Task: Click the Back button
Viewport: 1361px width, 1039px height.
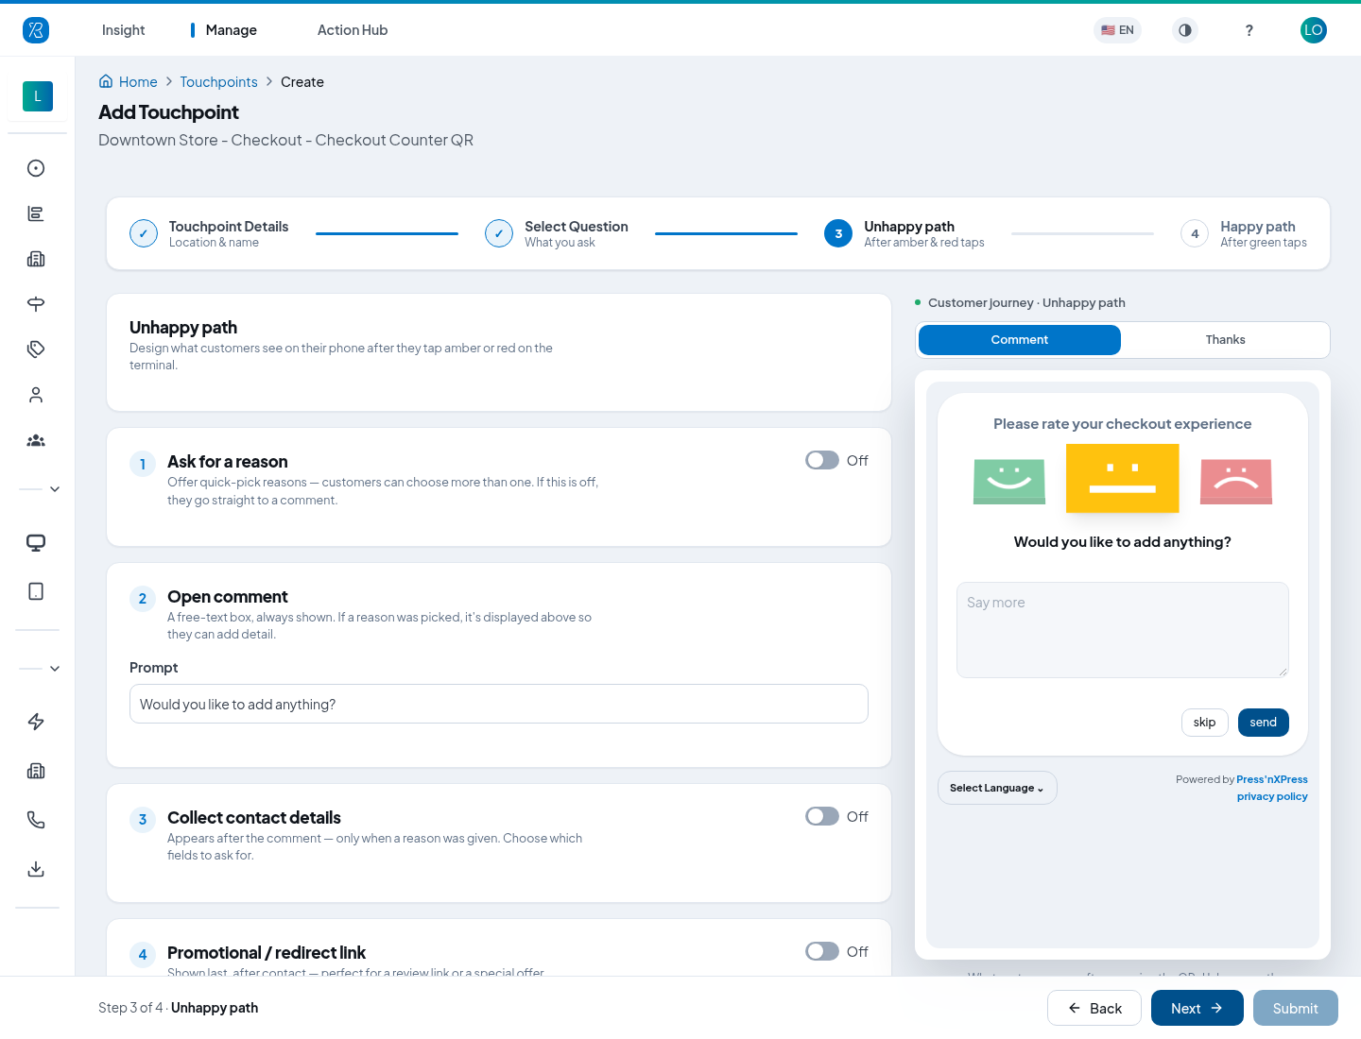Action: click(1094, 1008)
